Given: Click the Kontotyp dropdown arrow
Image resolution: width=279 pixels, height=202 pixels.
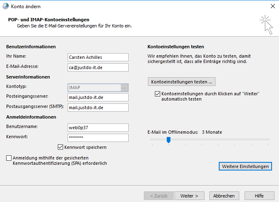Looking at the screenshot, I should [124, 88].
